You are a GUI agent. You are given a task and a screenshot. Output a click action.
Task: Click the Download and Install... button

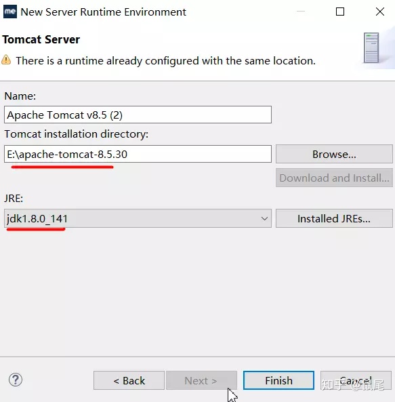pos(334,178)
